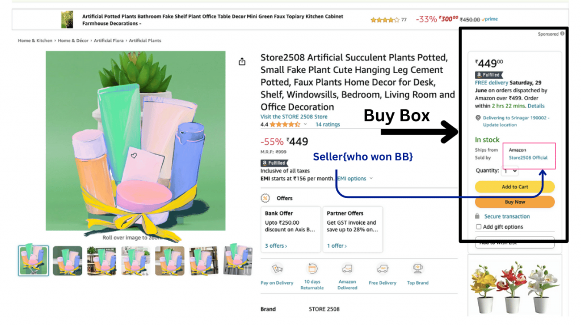Click the location pin icon in buy box
Viewport: 581px width, 326px height.
pos(479,118)
